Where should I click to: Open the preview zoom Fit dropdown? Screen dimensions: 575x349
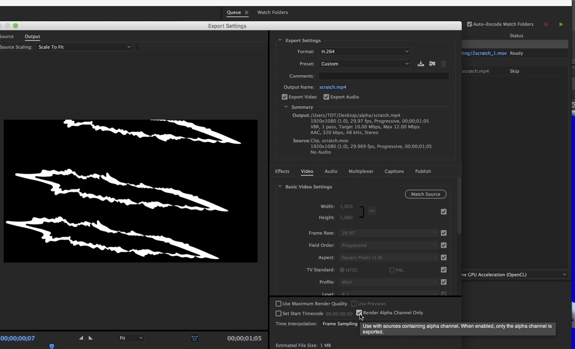(130, 338)
